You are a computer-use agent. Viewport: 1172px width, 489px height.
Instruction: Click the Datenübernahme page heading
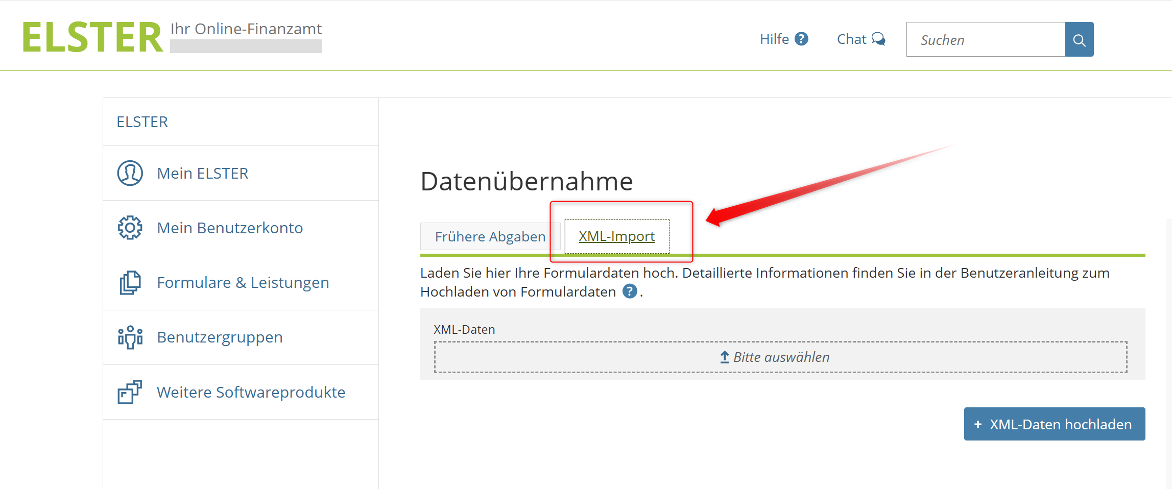tap(527, 181)
